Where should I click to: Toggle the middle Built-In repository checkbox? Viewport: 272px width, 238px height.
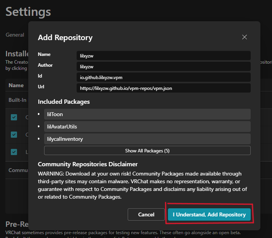tap(14, 135)
